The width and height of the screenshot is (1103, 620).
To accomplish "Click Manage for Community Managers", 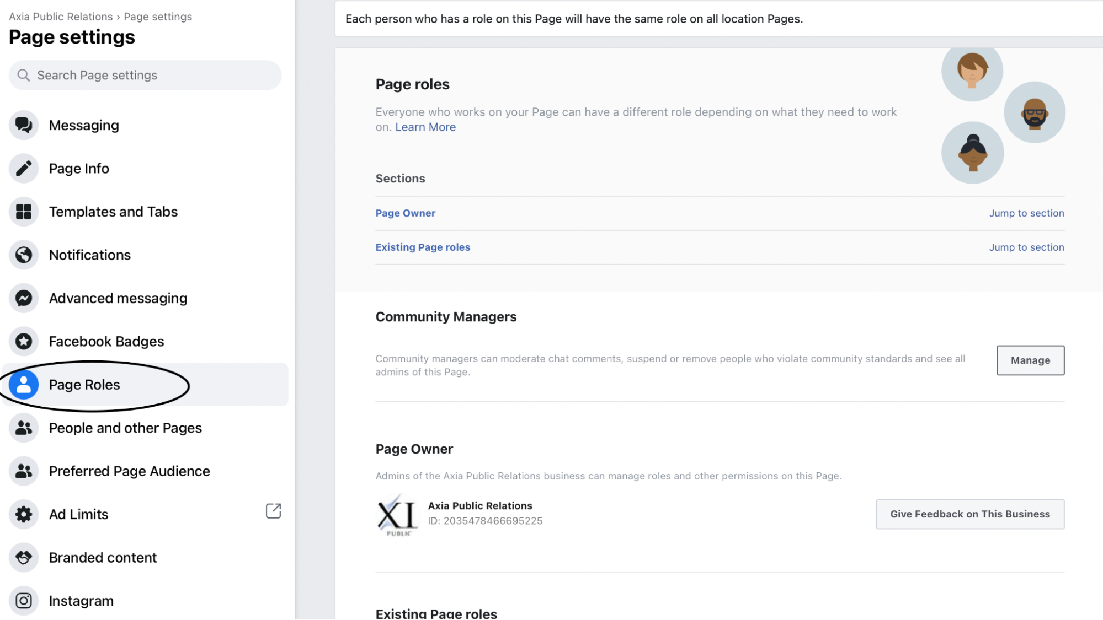I will pyautogui.click(x=1030, y=360).
